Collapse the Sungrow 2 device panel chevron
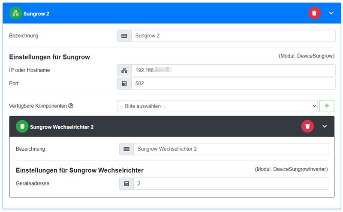Image resolution: width=343 pixels, height=212 pixels. 331,13
